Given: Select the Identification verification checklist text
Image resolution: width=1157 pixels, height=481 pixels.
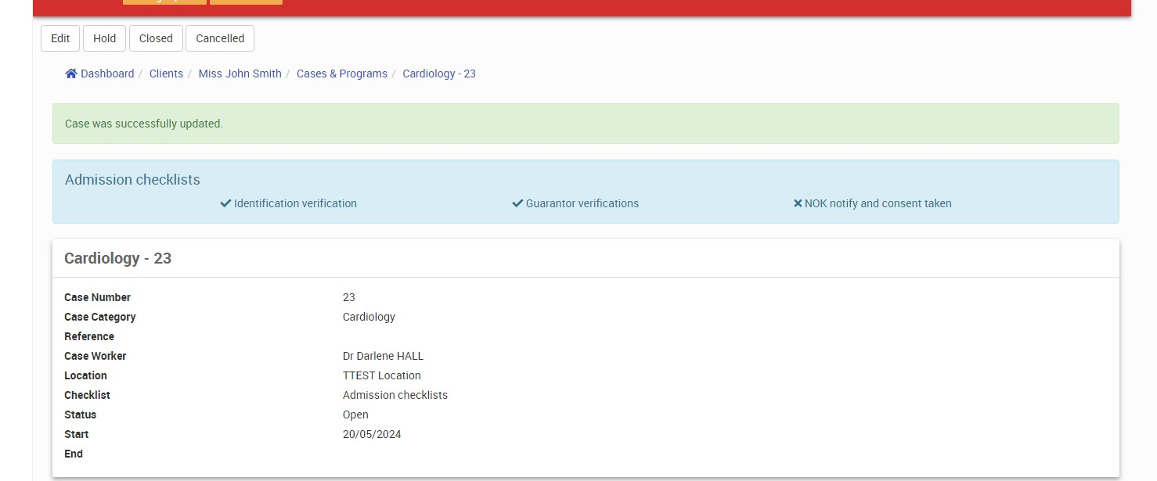Looking at the screenshot, I should 295,203.
